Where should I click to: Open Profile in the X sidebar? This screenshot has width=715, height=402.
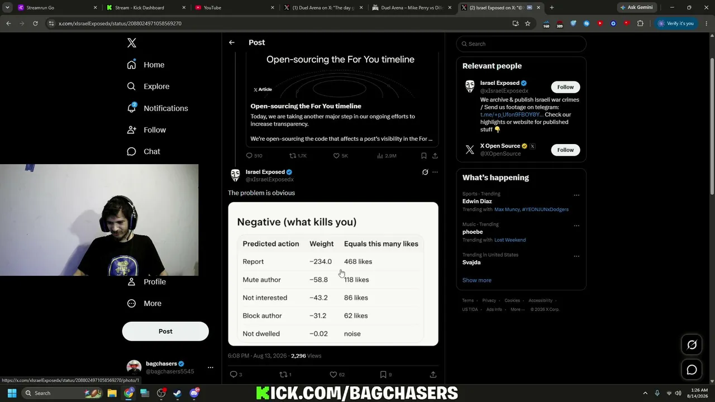(146, 282)
